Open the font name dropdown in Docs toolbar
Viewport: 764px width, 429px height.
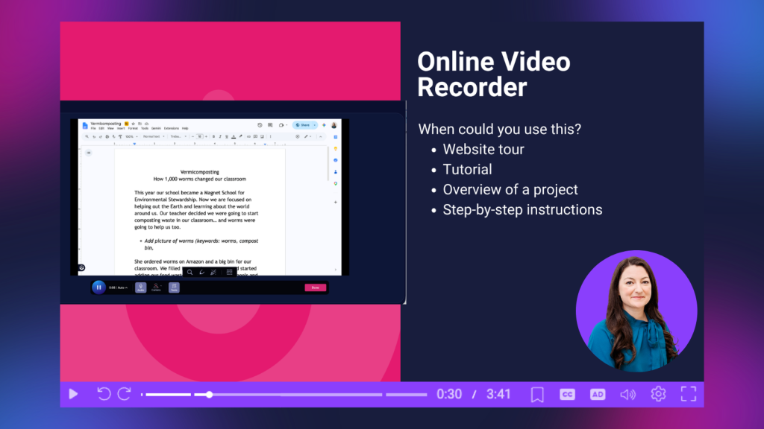[178, 137]
